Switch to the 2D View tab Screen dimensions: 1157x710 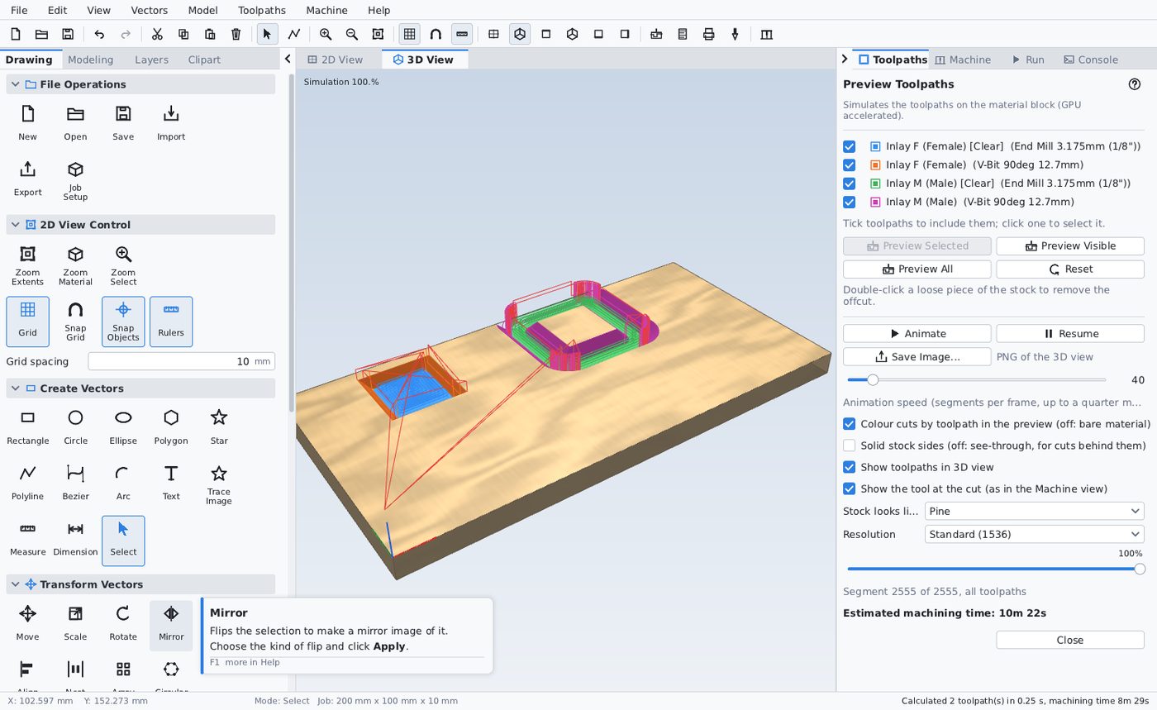point(335,60)
